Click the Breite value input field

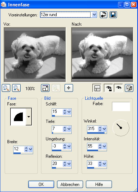[19, 149]
